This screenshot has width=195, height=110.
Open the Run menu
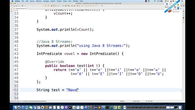[70, 1]
